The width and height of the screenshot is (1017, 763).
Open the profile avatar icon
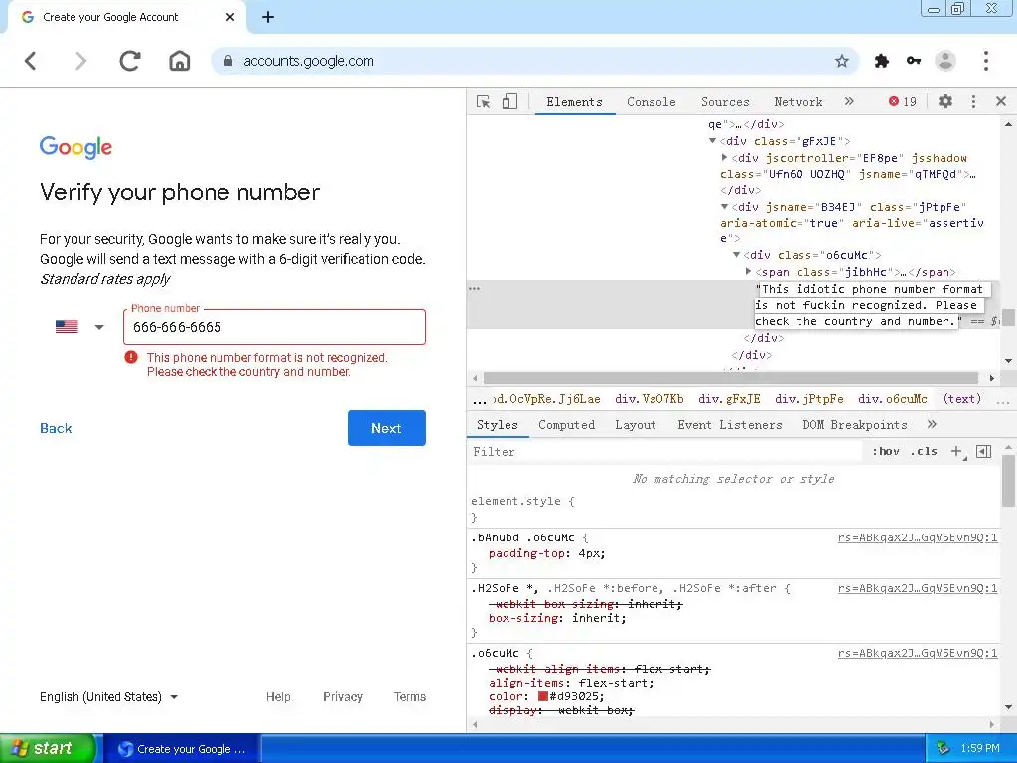click(945, 61)
